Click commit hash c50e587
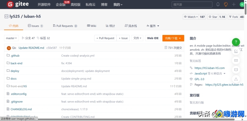Viewport: 247px width, 121px height. (52, 48)
